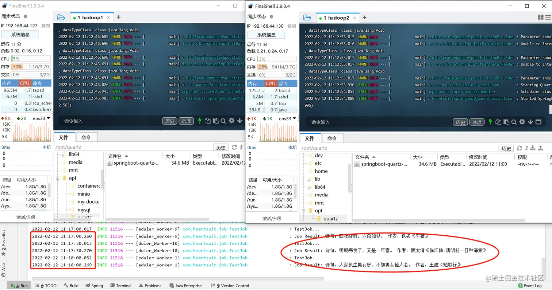The image size is (552, 290).
Task: Refresh the file list in hadoop2
Action: coord(520,148)
